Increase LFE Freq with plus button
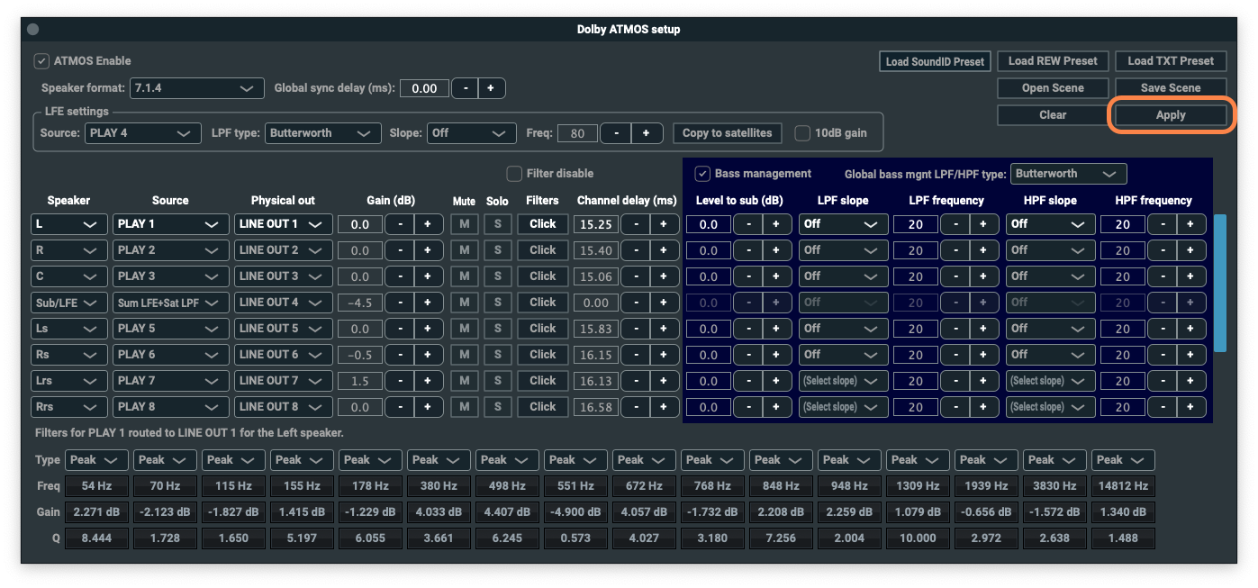This screenshot has width=1258, height=588. pos(647,133)
